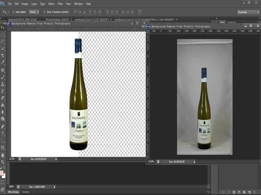Select the Mini Bridge tab
The image size is (261, 195).
click(x=14, y=192)
